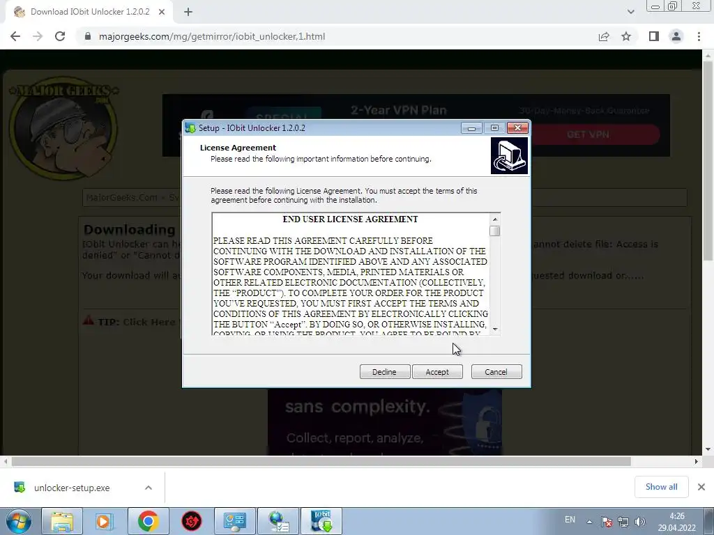Open Chrome profile menu
This screenshot has height=535, width=714.
[676, 36]
